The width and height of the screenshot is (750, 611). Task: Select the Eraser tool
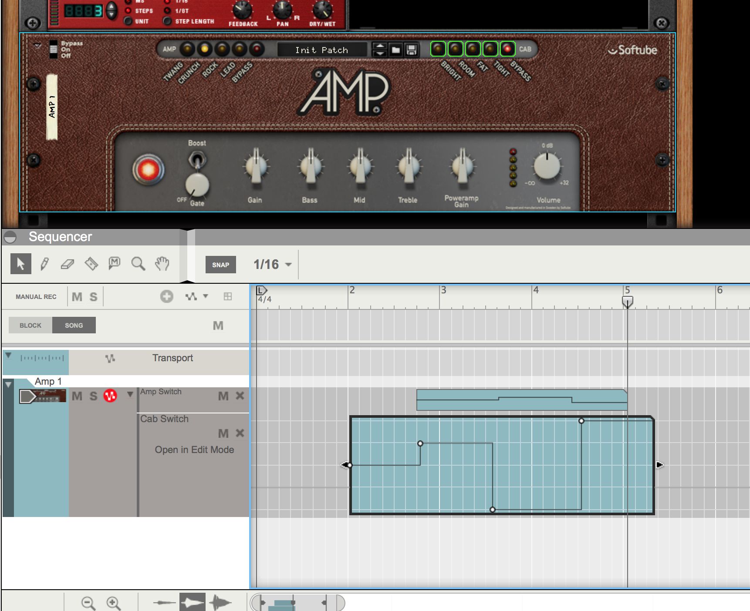tap(68, 264)
